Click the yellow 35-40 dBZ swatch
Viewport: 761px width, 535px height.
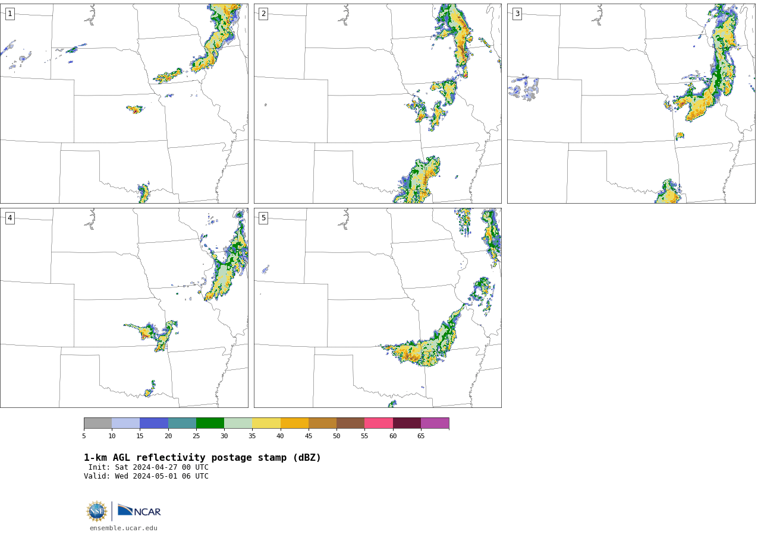coord(266,423)
